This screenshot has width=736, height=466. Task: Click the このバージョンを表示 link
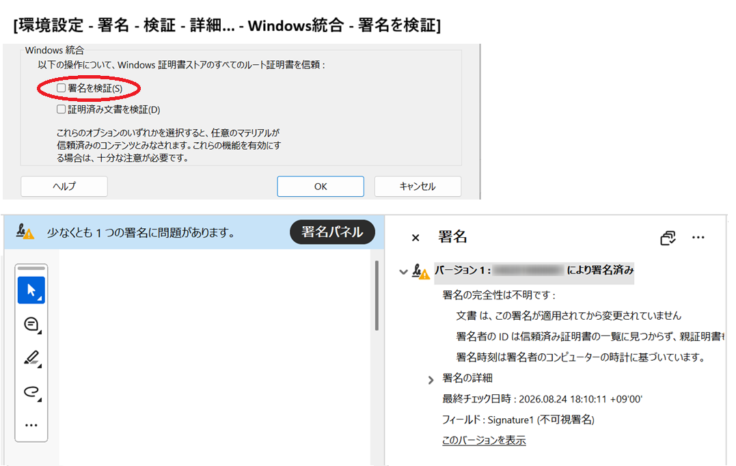click(484, 440)
